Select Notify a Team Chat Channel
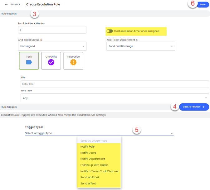 [x=99, y=171]
